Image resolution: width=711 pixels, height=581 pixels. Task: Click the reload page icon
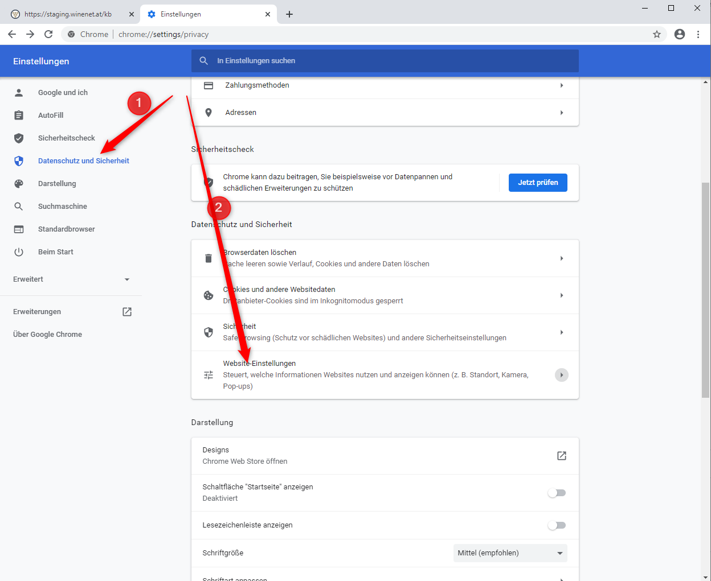48,34
